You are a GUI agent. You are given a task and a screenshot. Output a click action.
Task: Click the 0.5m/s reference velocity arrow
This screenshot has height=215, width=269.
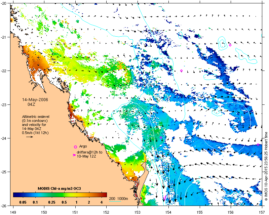point(30,137)
